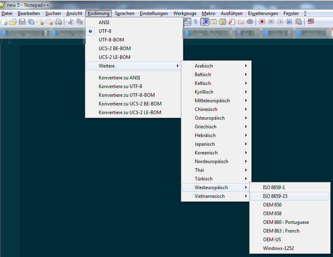Select ISO 8859-15 encoding
Image resolution: width=333 pixels, height=257 pixels.
[x=290, y=196]
